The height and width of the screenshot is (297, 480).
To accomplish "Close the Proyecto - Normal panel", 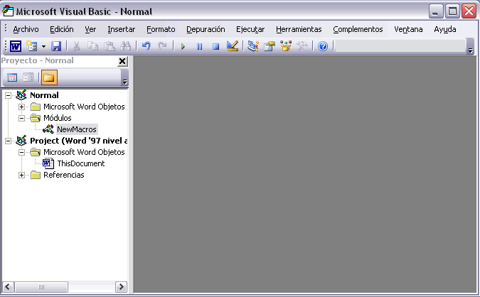I will pyautogui.click(x=122, y=61).
